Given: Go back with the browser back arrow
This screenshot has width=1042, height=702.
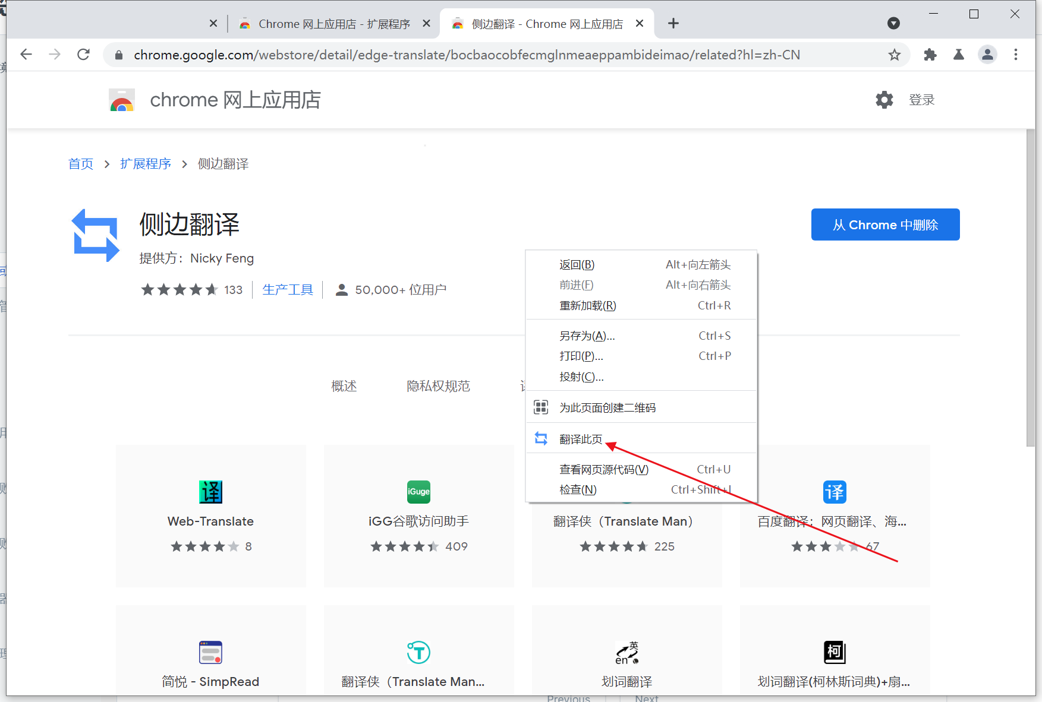Looking at the screenshot, I should [x=26, y=55].
